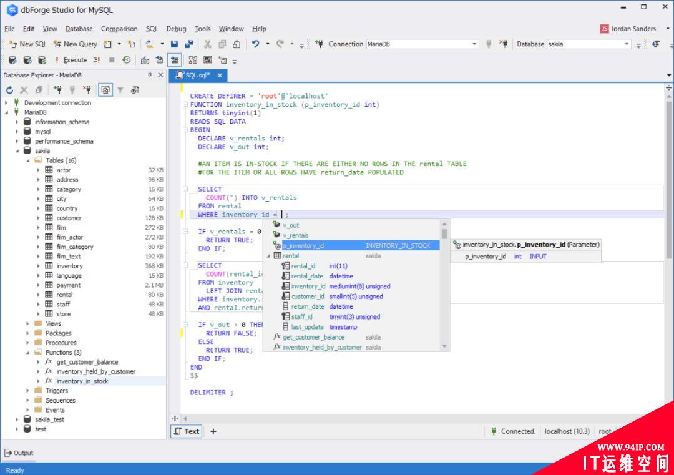Open the dropdown arrow next to Open File icon
This screenshot has width=674, height=475.
(162, 44)
